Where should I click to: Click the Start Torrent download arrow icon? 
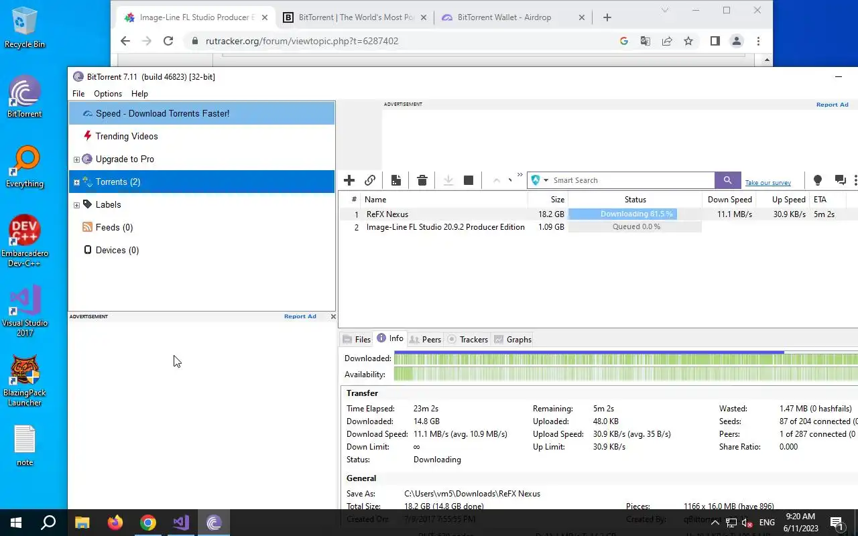click(448, 180)
